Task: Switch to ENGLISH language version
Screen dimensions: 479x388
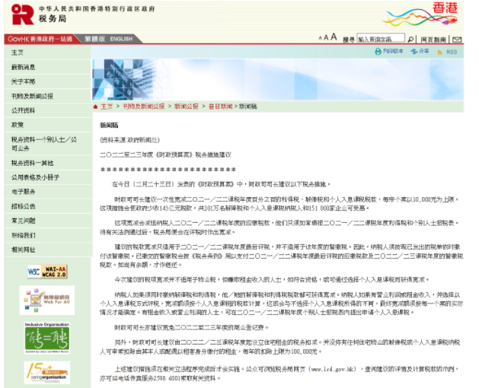Action: pos(121,39)
